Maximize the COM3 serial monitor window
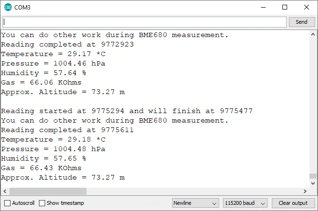 click(x=285, y=7)
